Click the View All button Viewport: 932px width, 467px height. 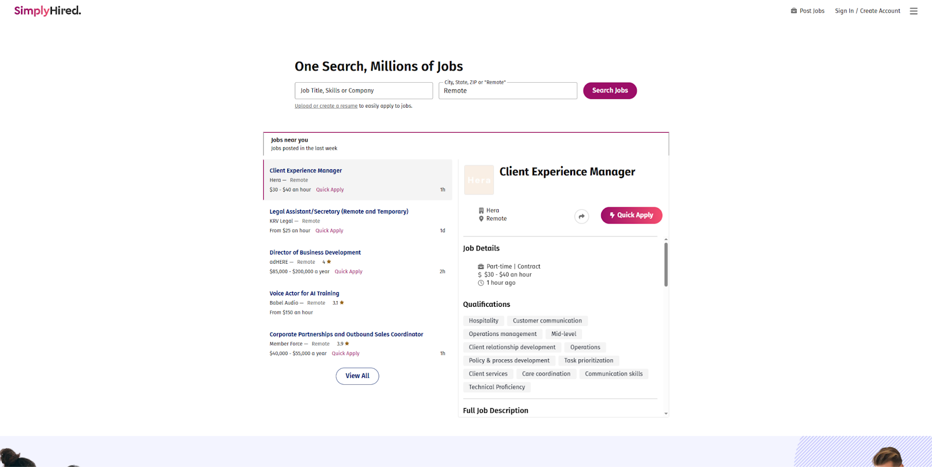point(357,376)
